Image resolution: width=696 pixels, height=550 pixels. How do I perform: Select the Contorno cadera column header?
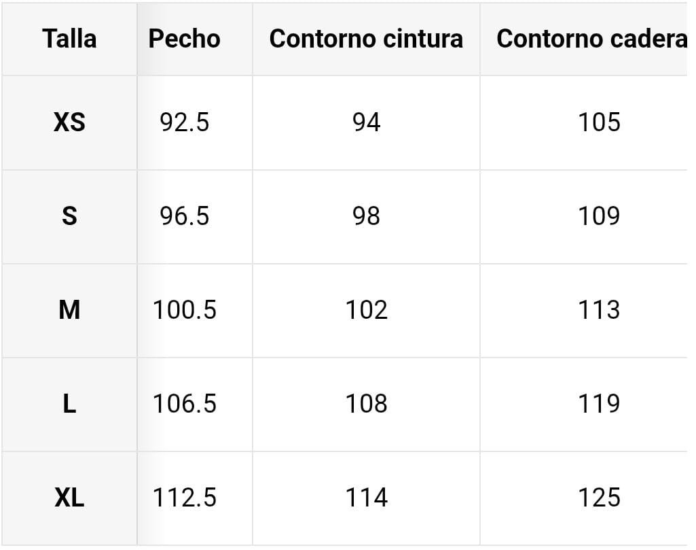pos(591,39)
